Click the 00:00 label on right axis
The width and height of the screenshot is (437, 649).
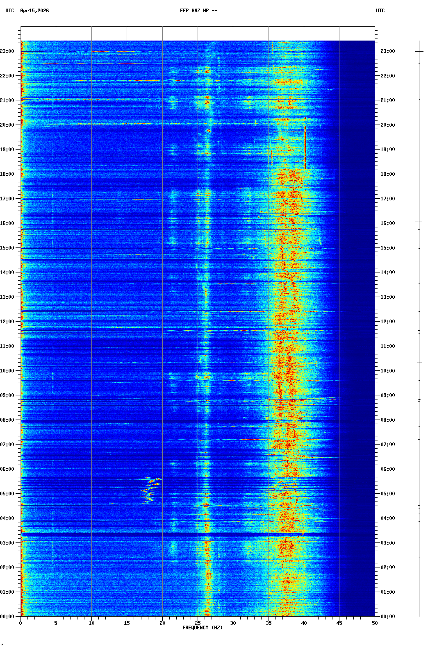[387, 617]
